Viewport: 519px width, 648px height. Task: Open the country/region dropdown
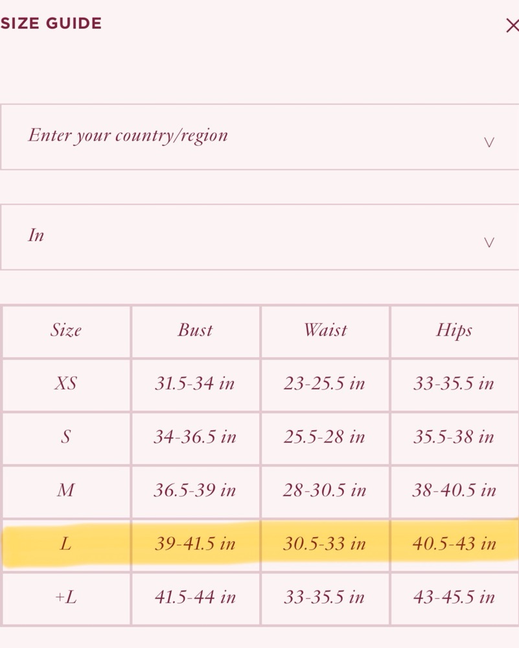tap(259, 137)
